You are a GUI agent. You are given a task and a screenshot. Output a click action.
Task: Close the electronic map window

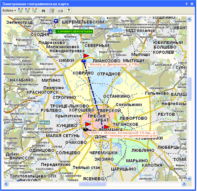pos(192,3)
